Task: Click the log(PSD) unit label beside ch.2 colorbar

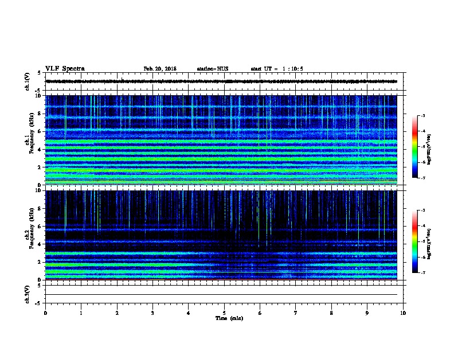Action: coord(429,244)
